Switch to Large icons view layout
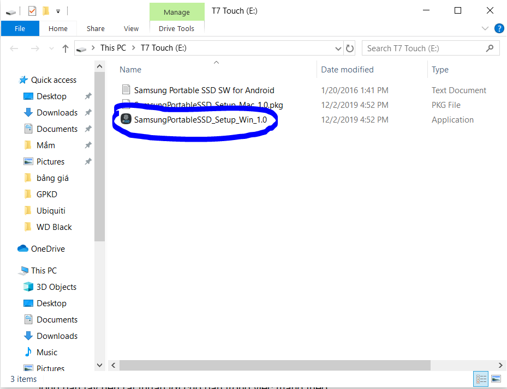507x389 pixels. pyautogui.click(x=496, y=379)
